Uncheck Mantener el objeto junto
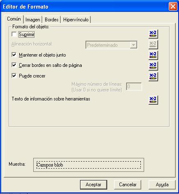The height and width of the screenshot is (194, 179). point(14,55)
